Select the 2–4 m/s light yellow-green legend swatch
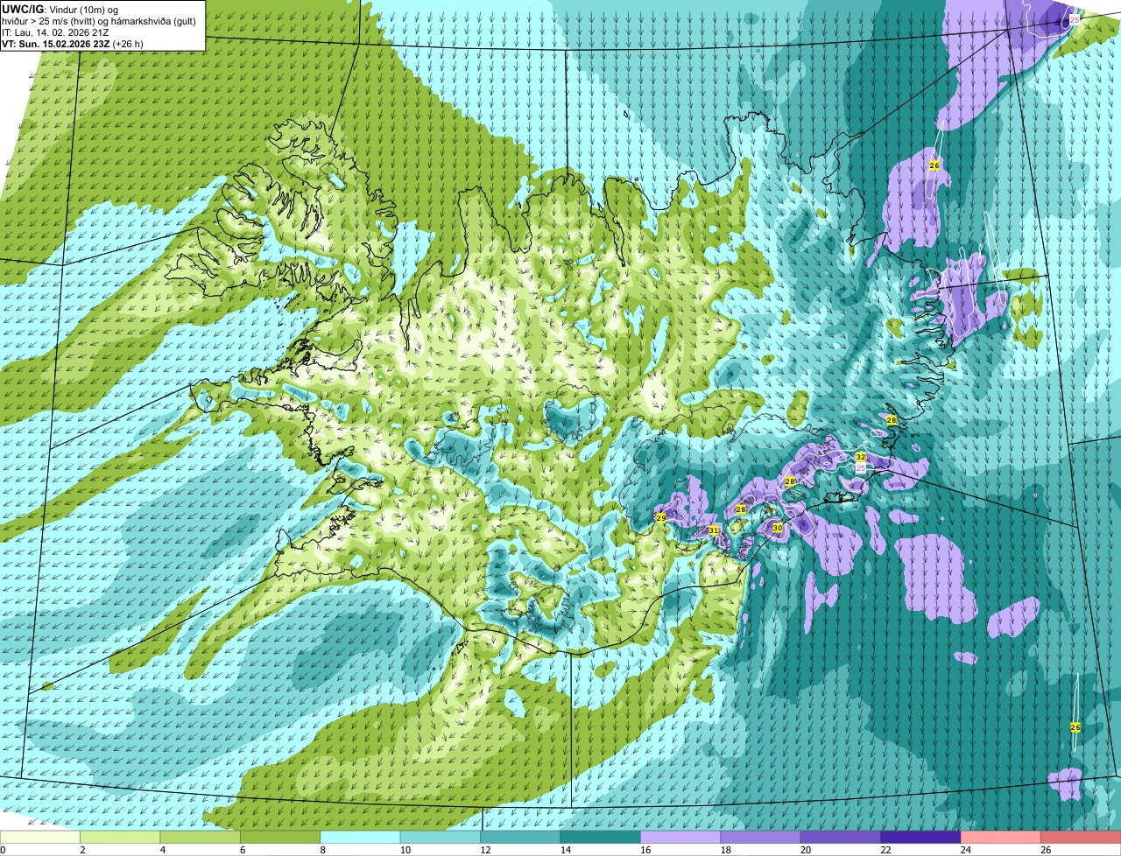Screen dimensions: 1121x856 (121, 838)
